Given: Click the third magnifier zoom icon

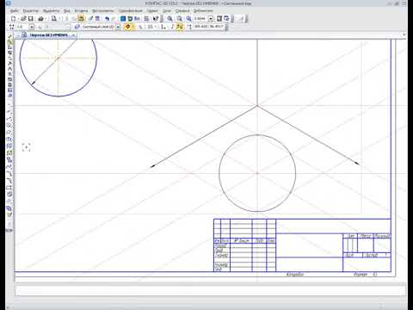Looking at the screenshot, I should (188, 19).
